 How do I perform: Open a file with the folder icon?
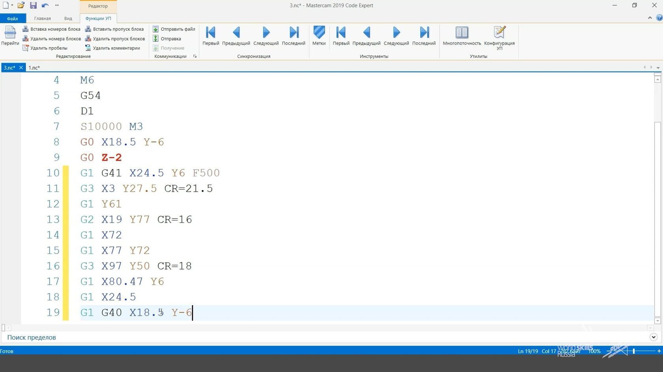point(21,5)
